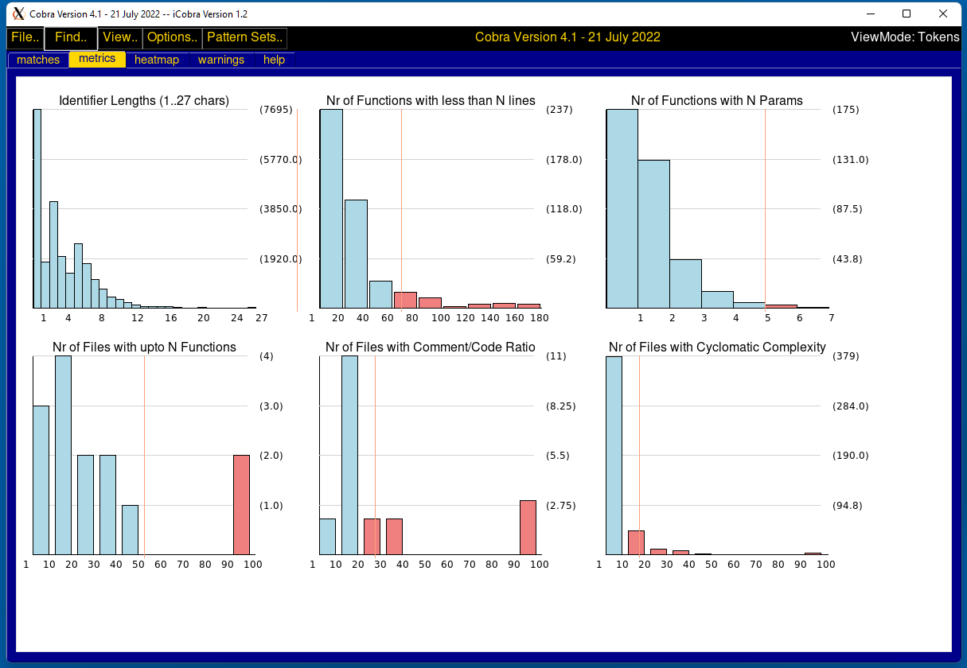
Task: Open the warnings tab
Action: 221,60
